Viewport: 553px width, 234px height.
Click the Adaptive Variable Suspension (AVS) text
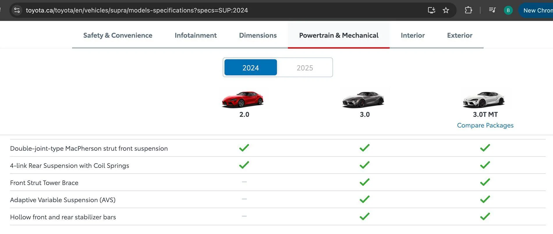click(x=63, y=200)
